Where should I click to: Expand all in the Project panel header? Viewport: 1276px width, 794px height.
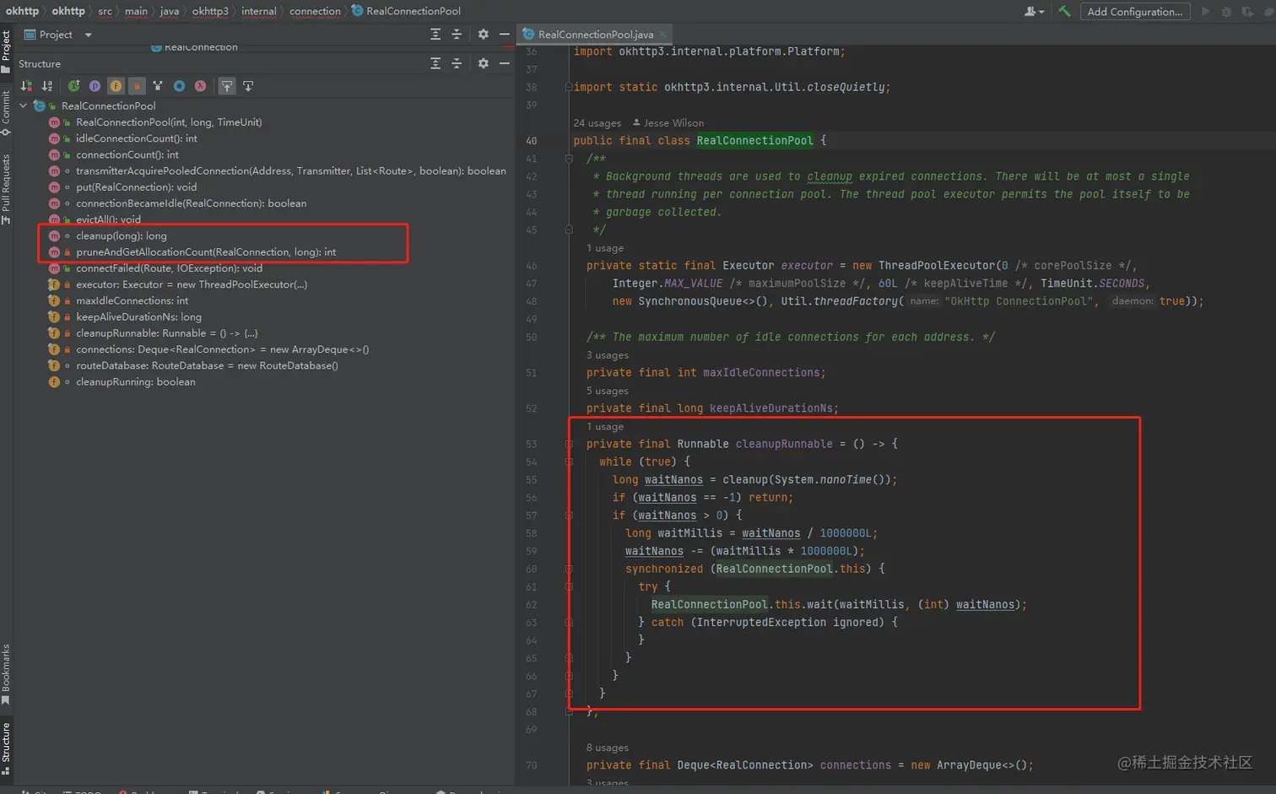435,35
